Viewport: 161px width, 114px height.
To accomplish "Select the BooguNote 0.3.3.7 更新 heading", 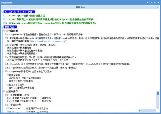I will tap(19, 12).
